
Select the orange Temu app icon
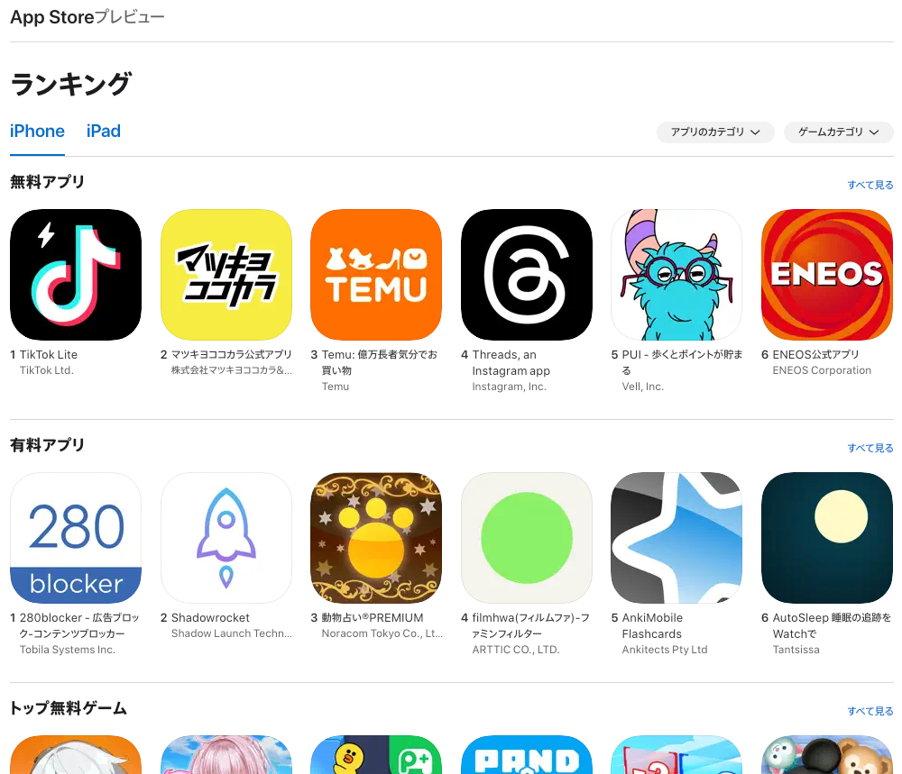(x=376, y=275)
